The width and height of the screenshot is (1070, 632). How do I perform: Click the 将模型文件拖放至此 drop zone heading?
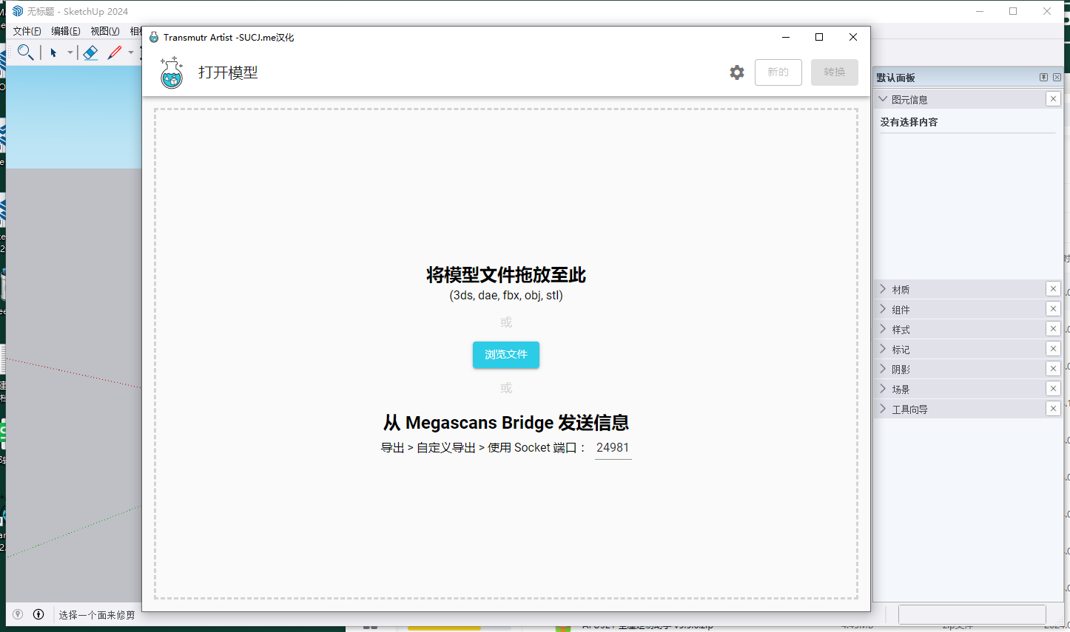tap(506, 275)
